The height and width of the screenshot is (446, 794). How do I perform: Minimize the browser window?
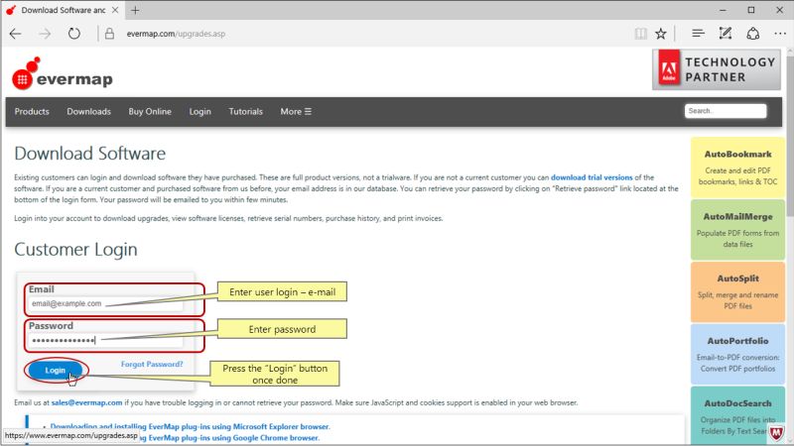click(723, 10)
